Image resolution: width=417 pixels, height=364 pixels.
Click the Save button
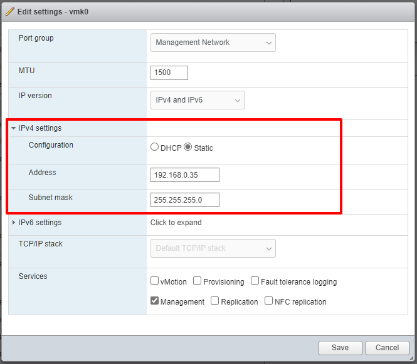click(340, 348)
